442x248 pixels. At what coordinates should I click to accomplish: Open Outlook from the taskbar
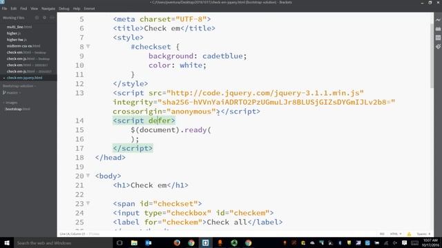tap(148, 242)
